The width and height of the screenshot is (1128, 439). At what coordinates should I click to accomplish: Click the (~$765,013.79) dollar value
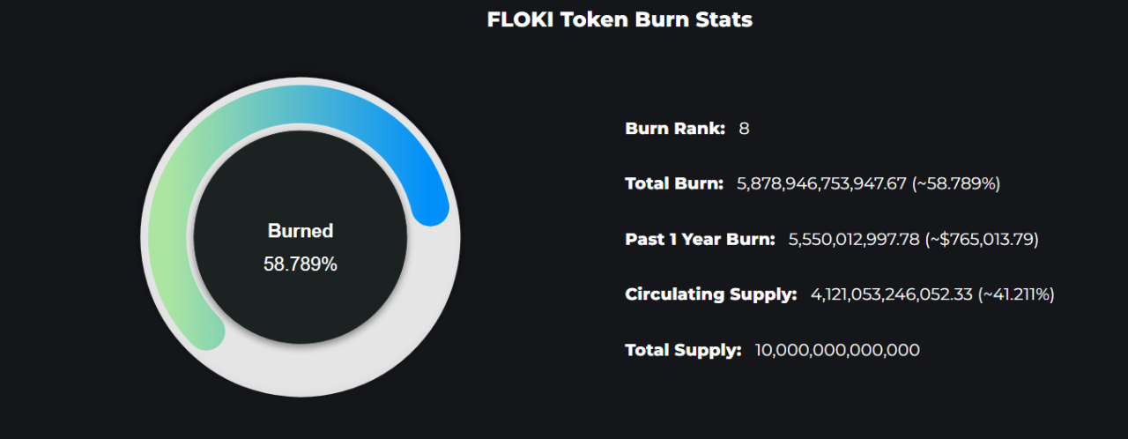(982, 239)
